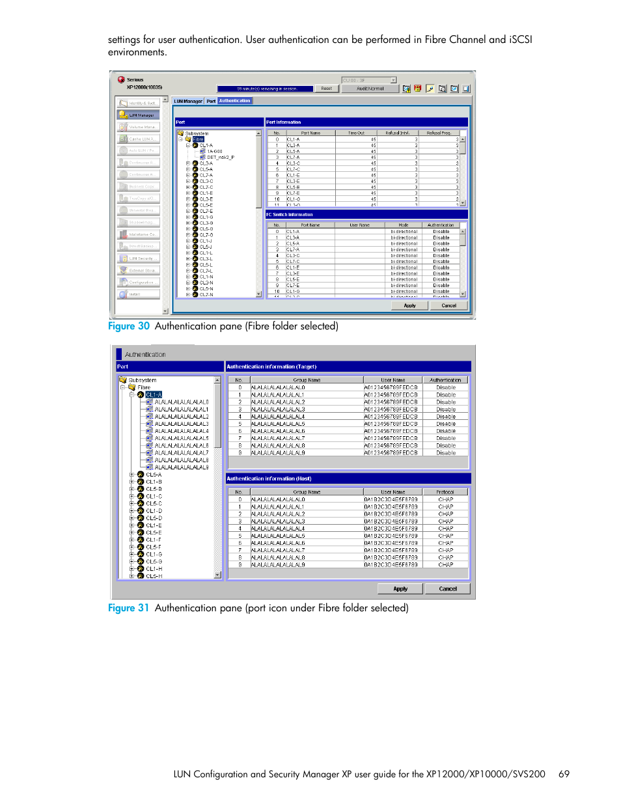Screen dimensions: 621x804
Task: Expand the CL7-C node in Figure 30 tree
Action: [188, 187]
